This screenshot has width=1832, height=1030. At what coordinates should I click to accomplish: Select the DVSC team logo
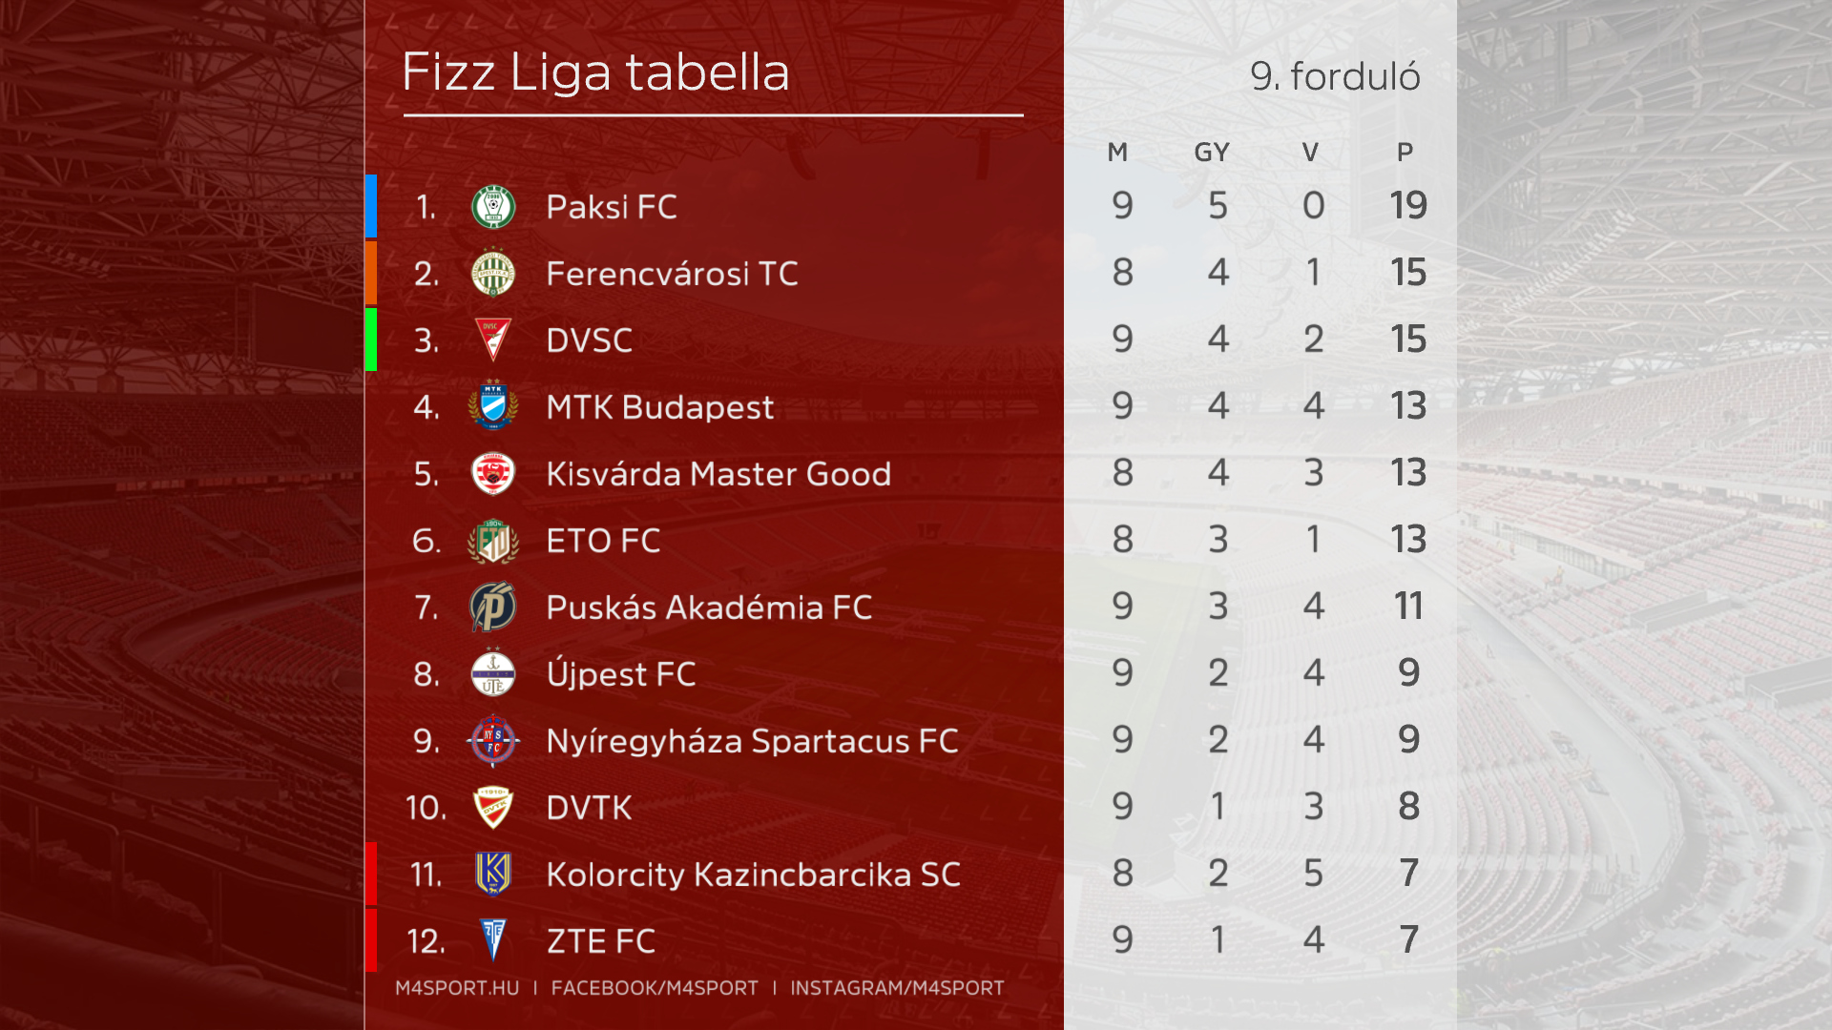click(493, 340)
